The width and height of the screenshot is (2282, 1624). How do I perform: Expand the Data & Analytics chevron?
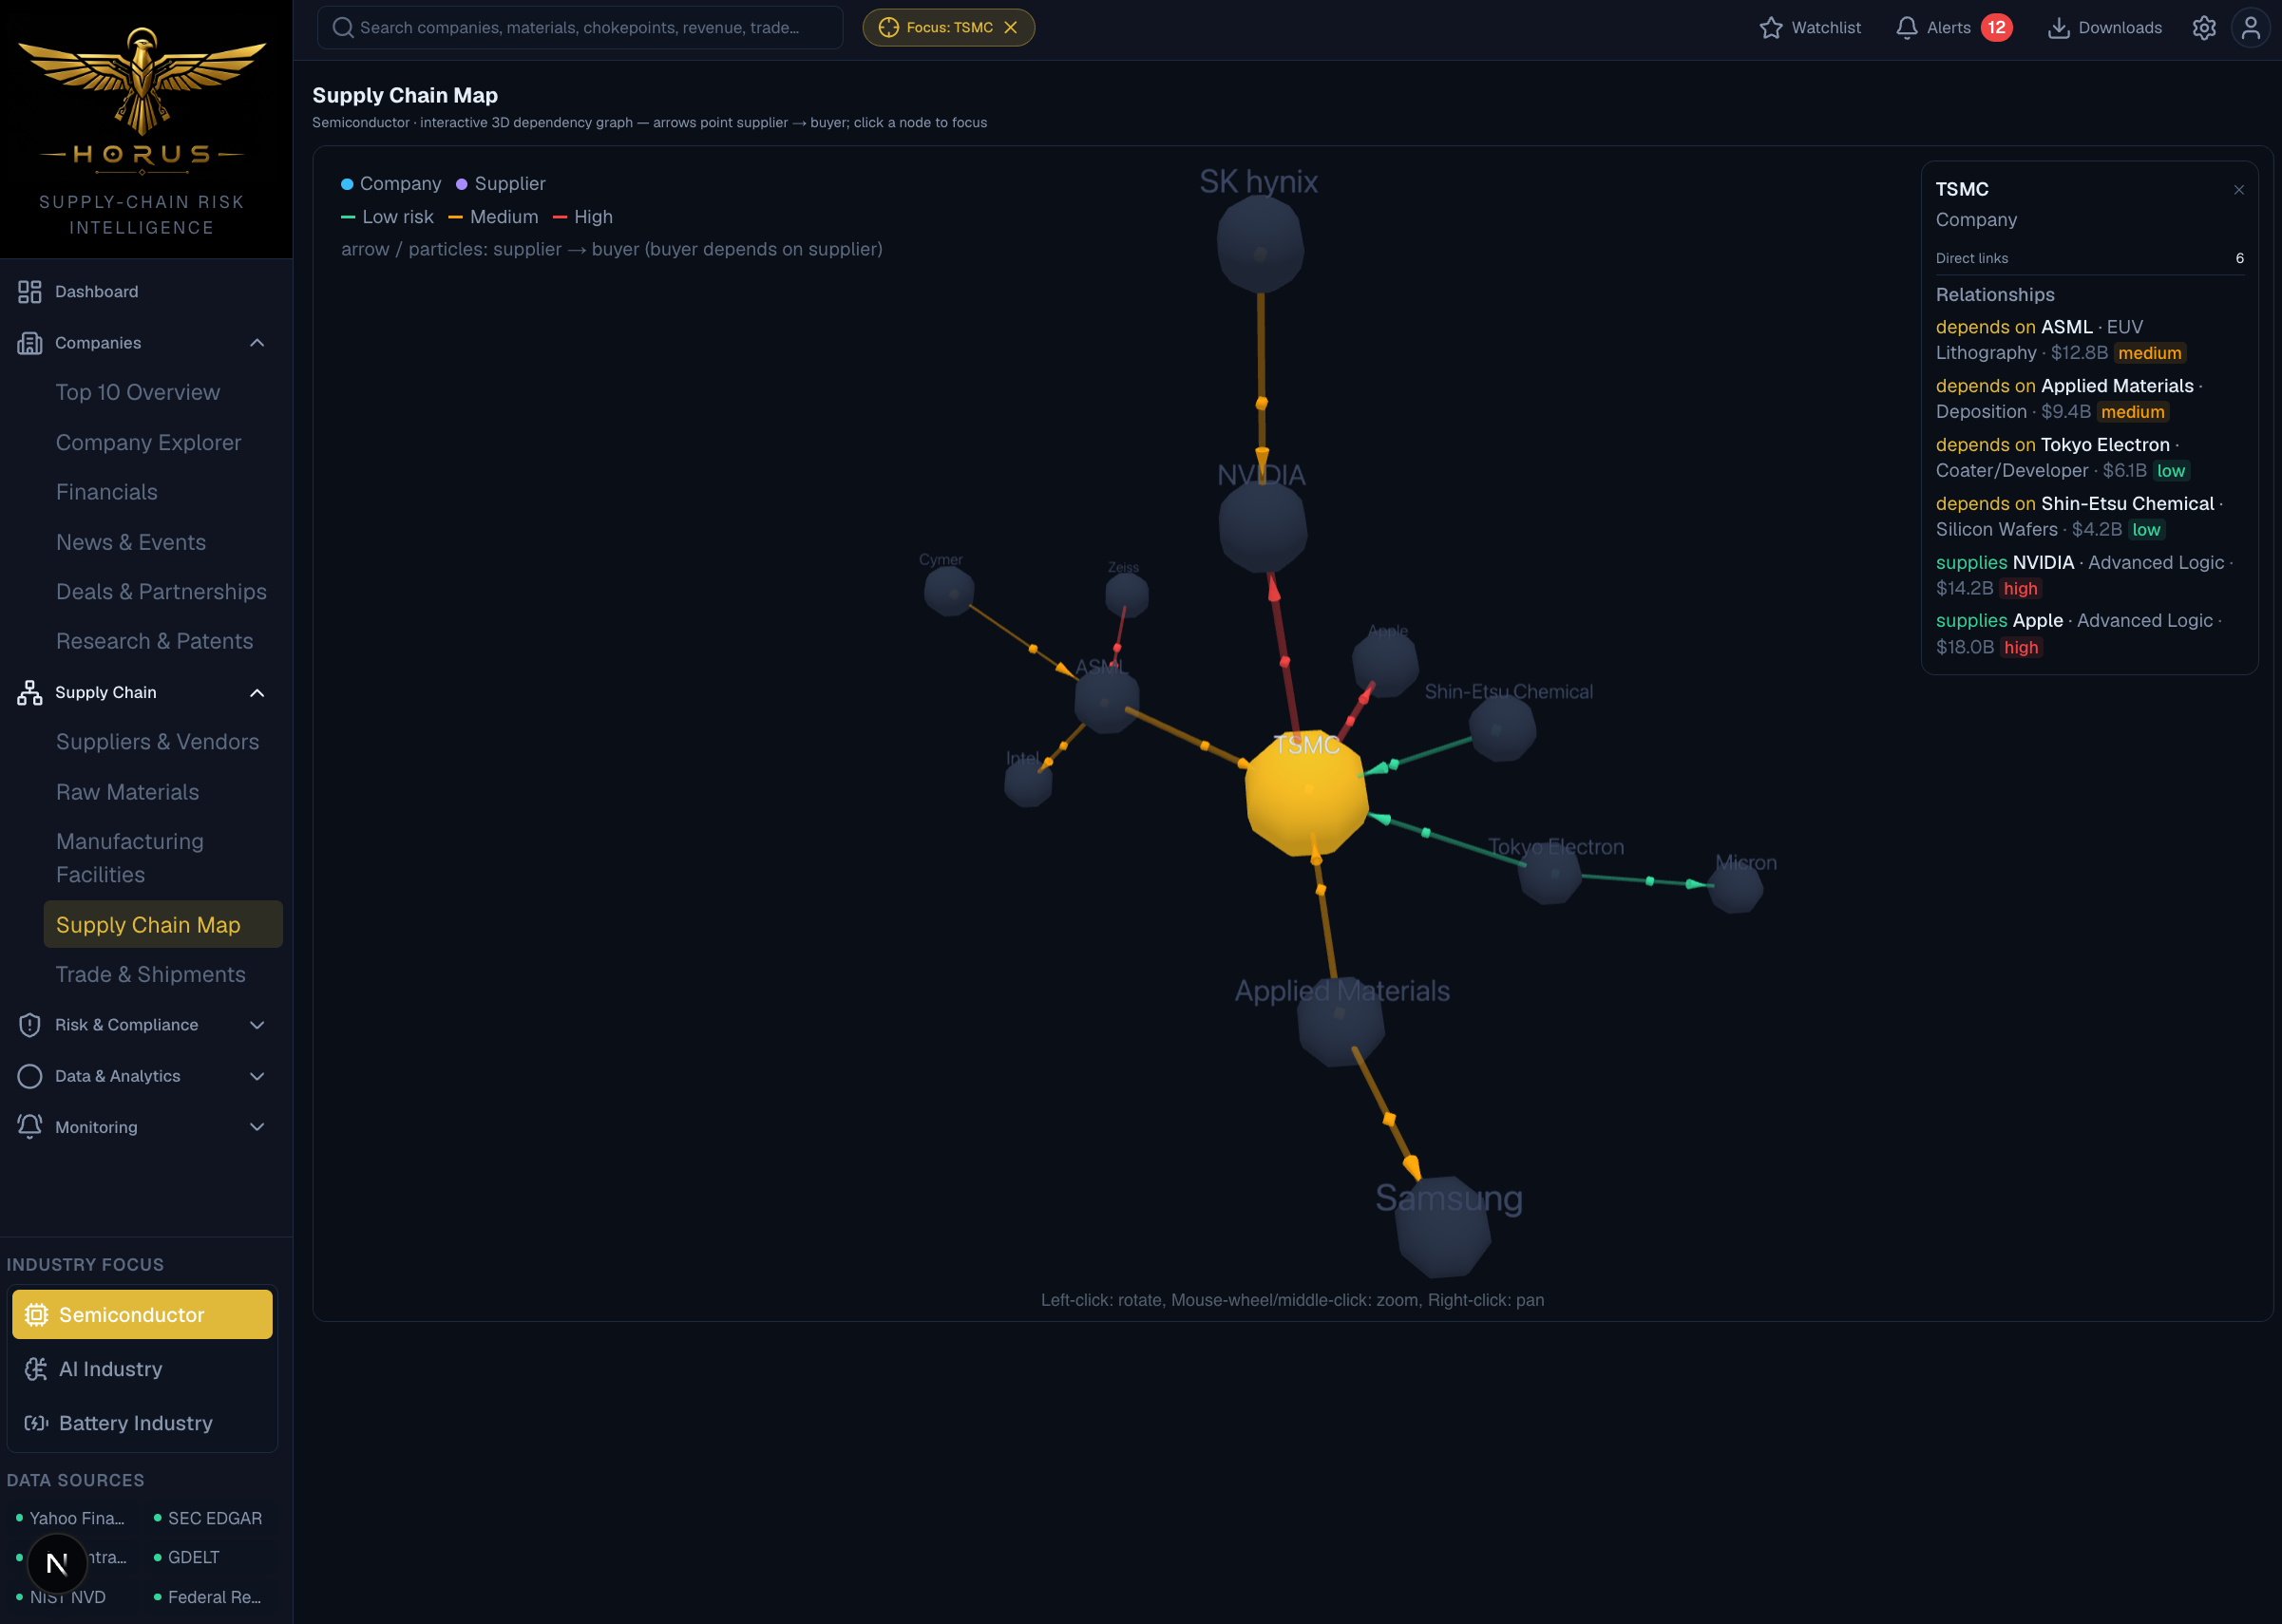tap(257, 1076)
